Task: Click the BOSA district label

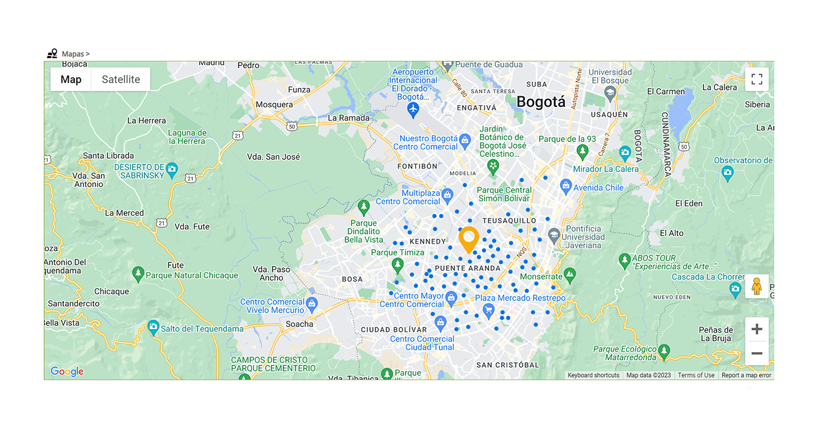Action: 352,279
